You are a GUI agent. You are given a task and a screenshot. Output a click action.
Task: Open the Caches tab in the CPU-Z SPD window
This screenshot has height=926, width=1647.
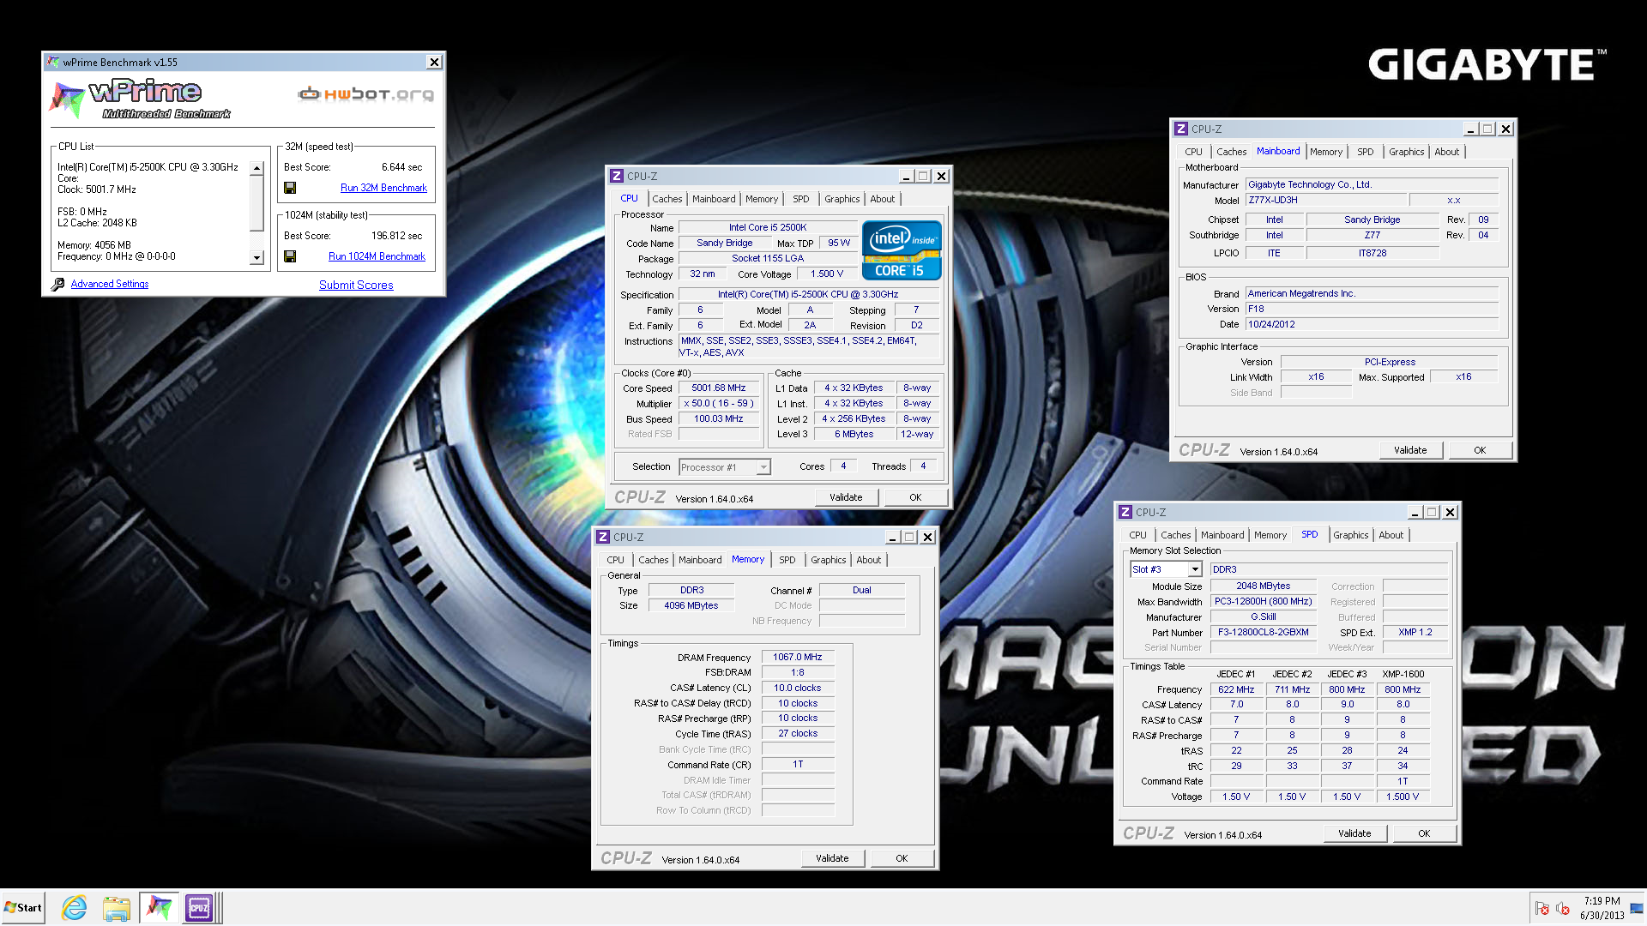click(1175, 535)
